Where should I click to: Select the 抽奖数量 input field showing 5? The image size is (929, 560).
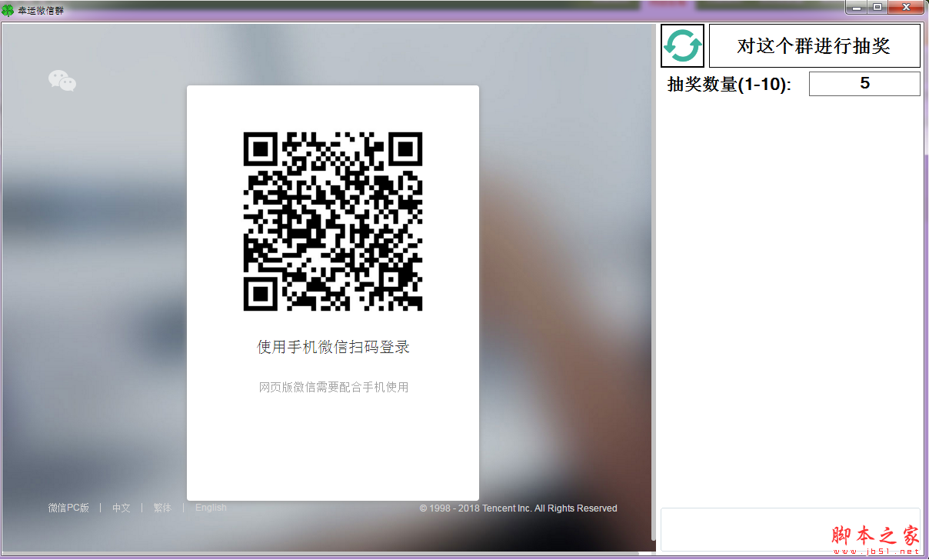864,83
